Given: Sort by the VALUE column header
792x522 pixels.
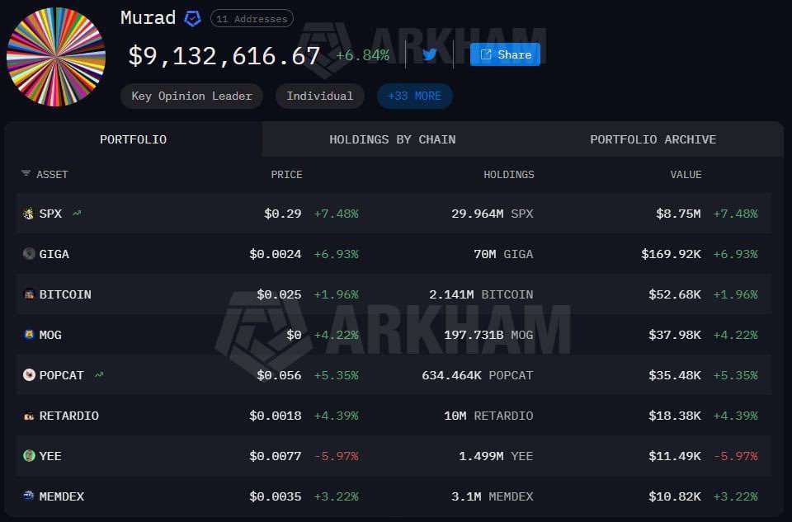Looking at the screenshot, I should point(686,175).
